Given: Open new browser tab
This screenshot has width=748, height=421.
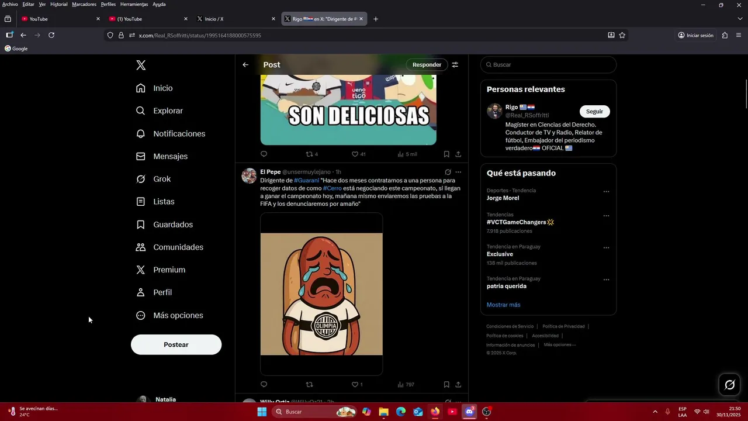Looking at the screenshot, I should tap(376, 19).
